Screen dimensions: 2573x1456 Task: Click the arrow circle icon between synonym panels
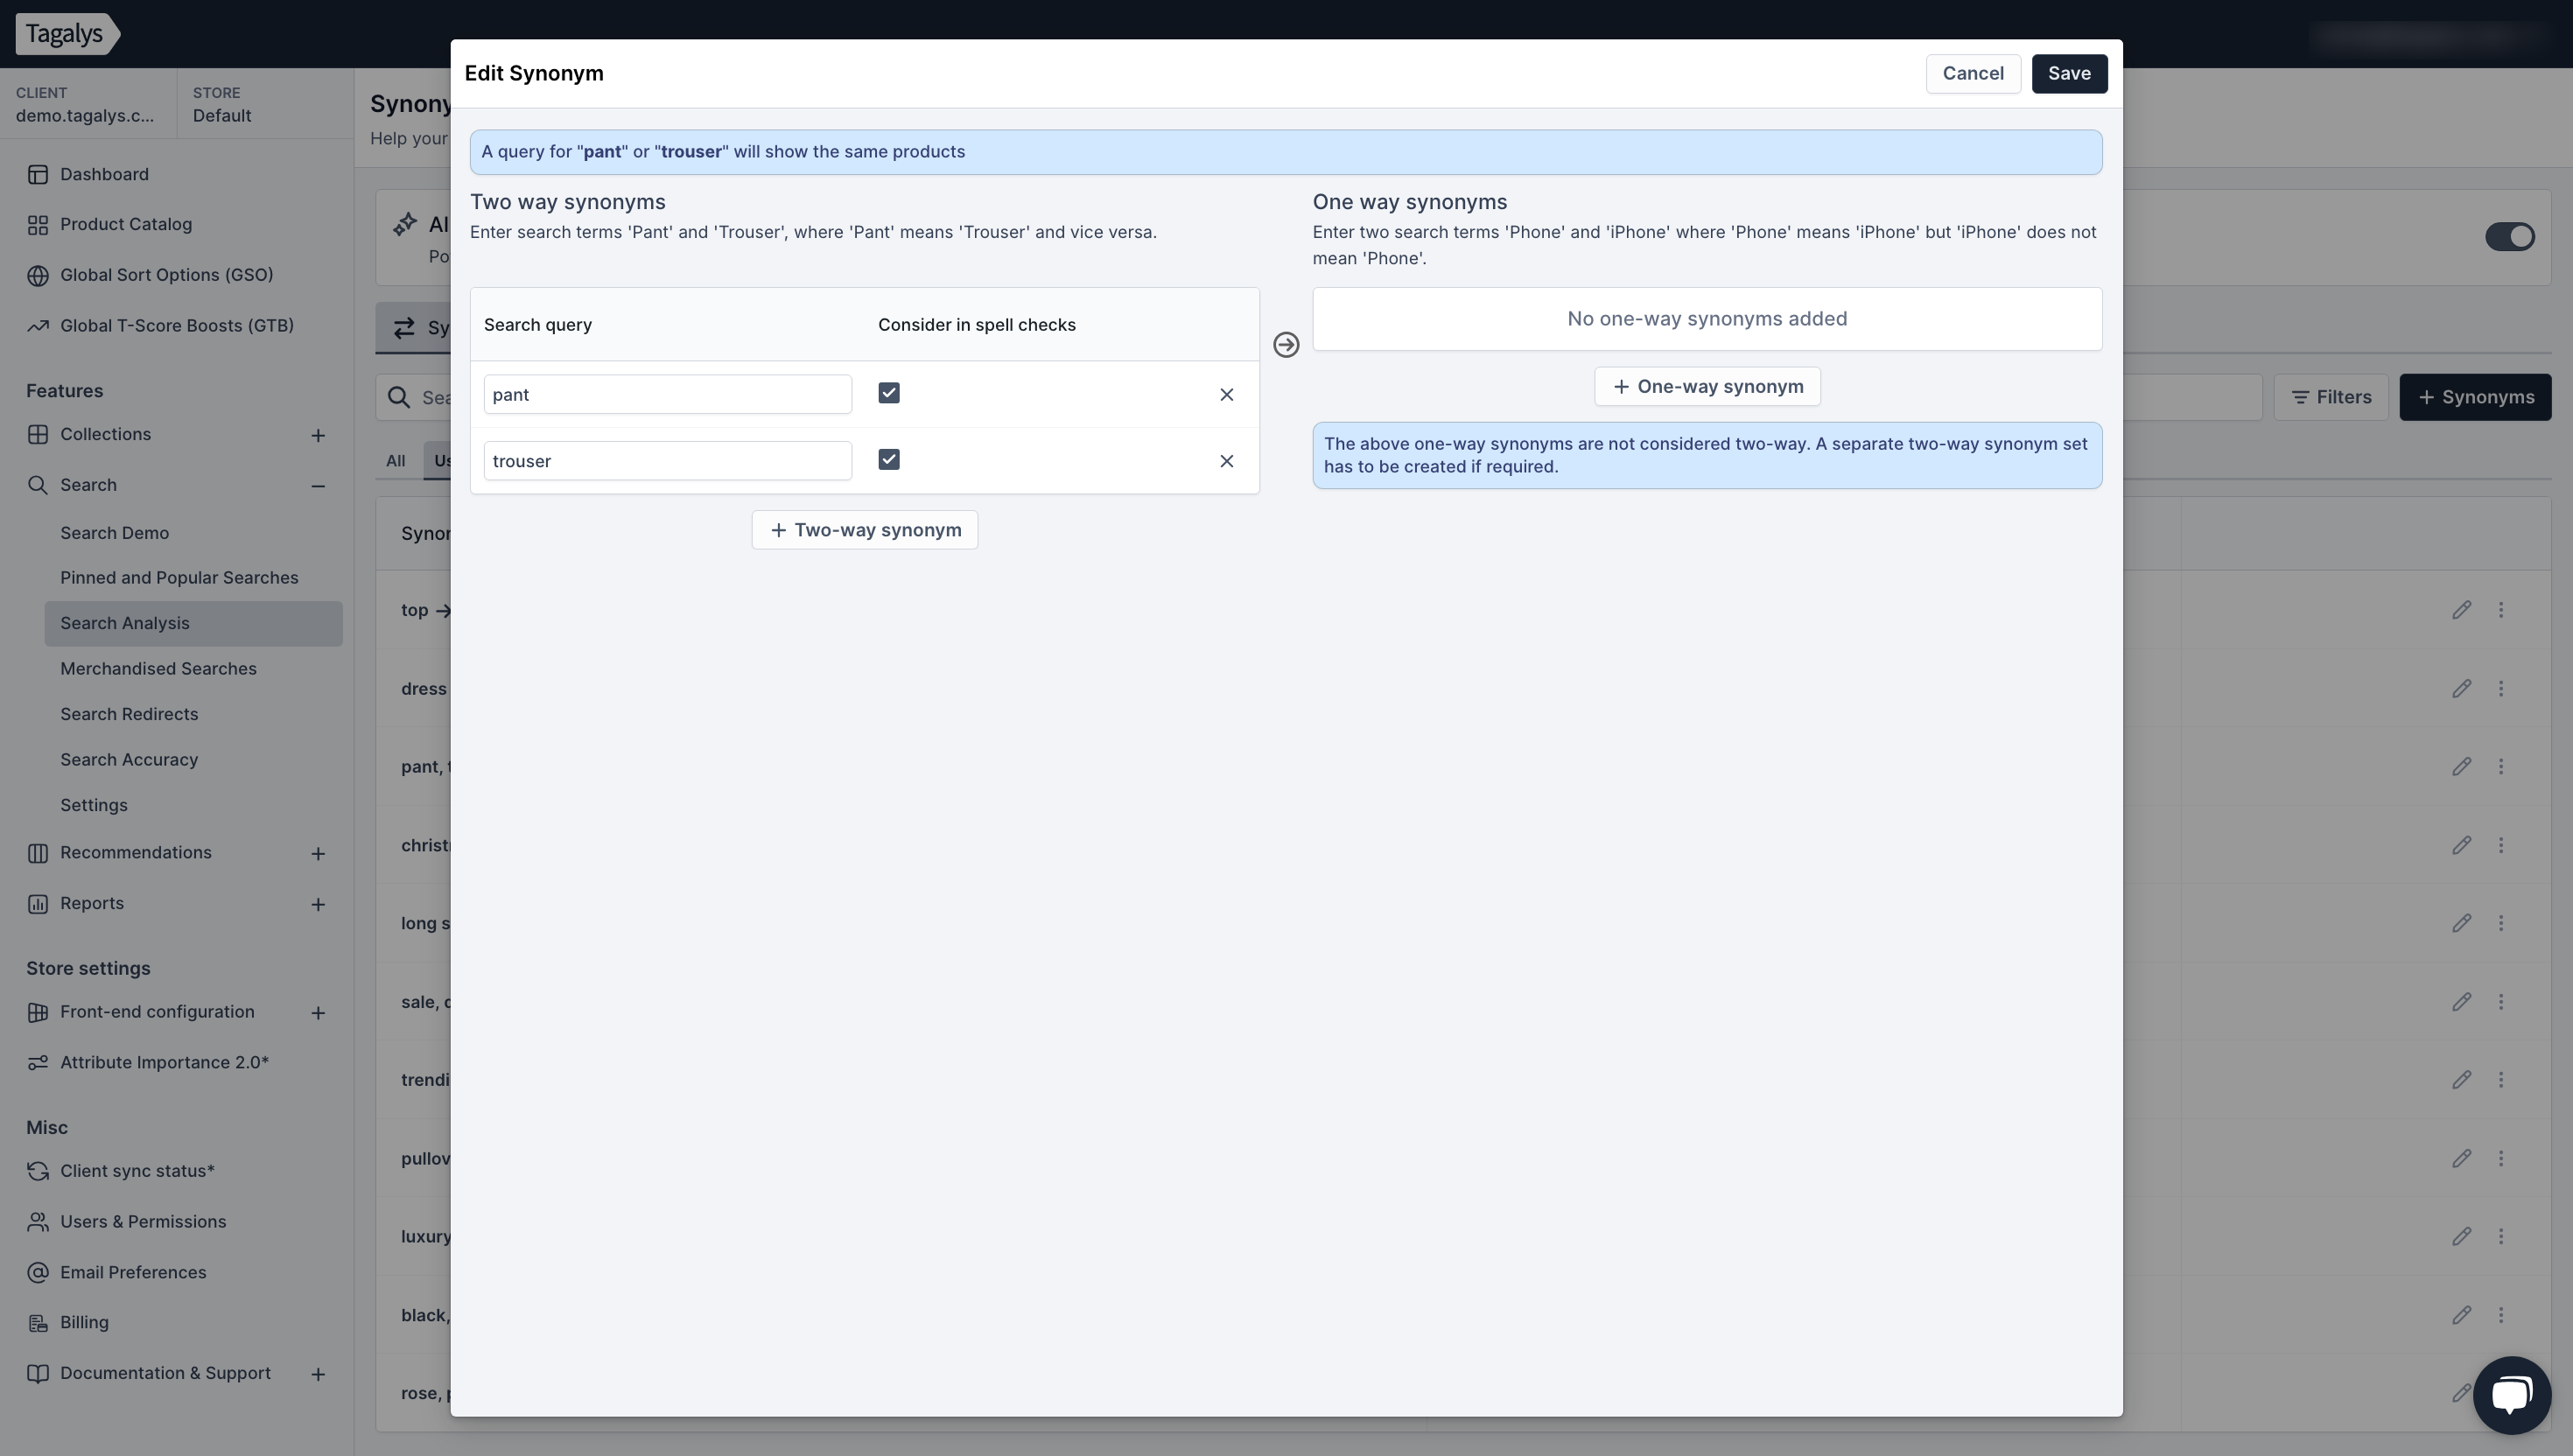1285,345
